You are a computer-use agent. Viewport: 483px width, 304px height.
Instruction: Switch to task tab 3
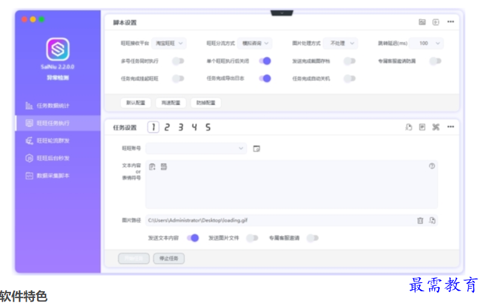pos(181,127)
